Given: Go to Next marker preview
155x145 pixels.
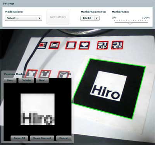Looking at the screenshot, I should click(x=42, y=80).
